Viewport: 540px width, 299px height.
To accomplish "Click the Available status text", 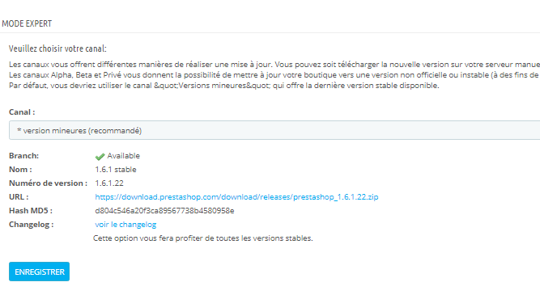I will [x=123, y=156].
